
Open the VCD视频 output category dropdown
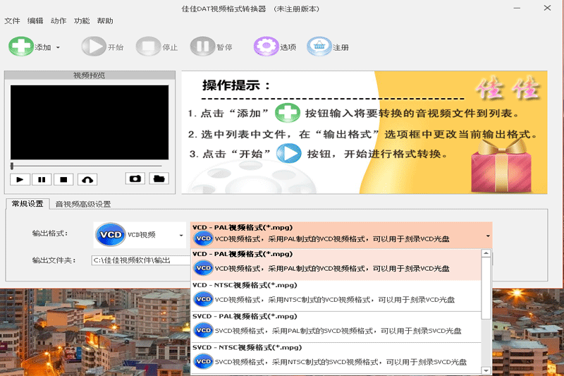[137, 235]
